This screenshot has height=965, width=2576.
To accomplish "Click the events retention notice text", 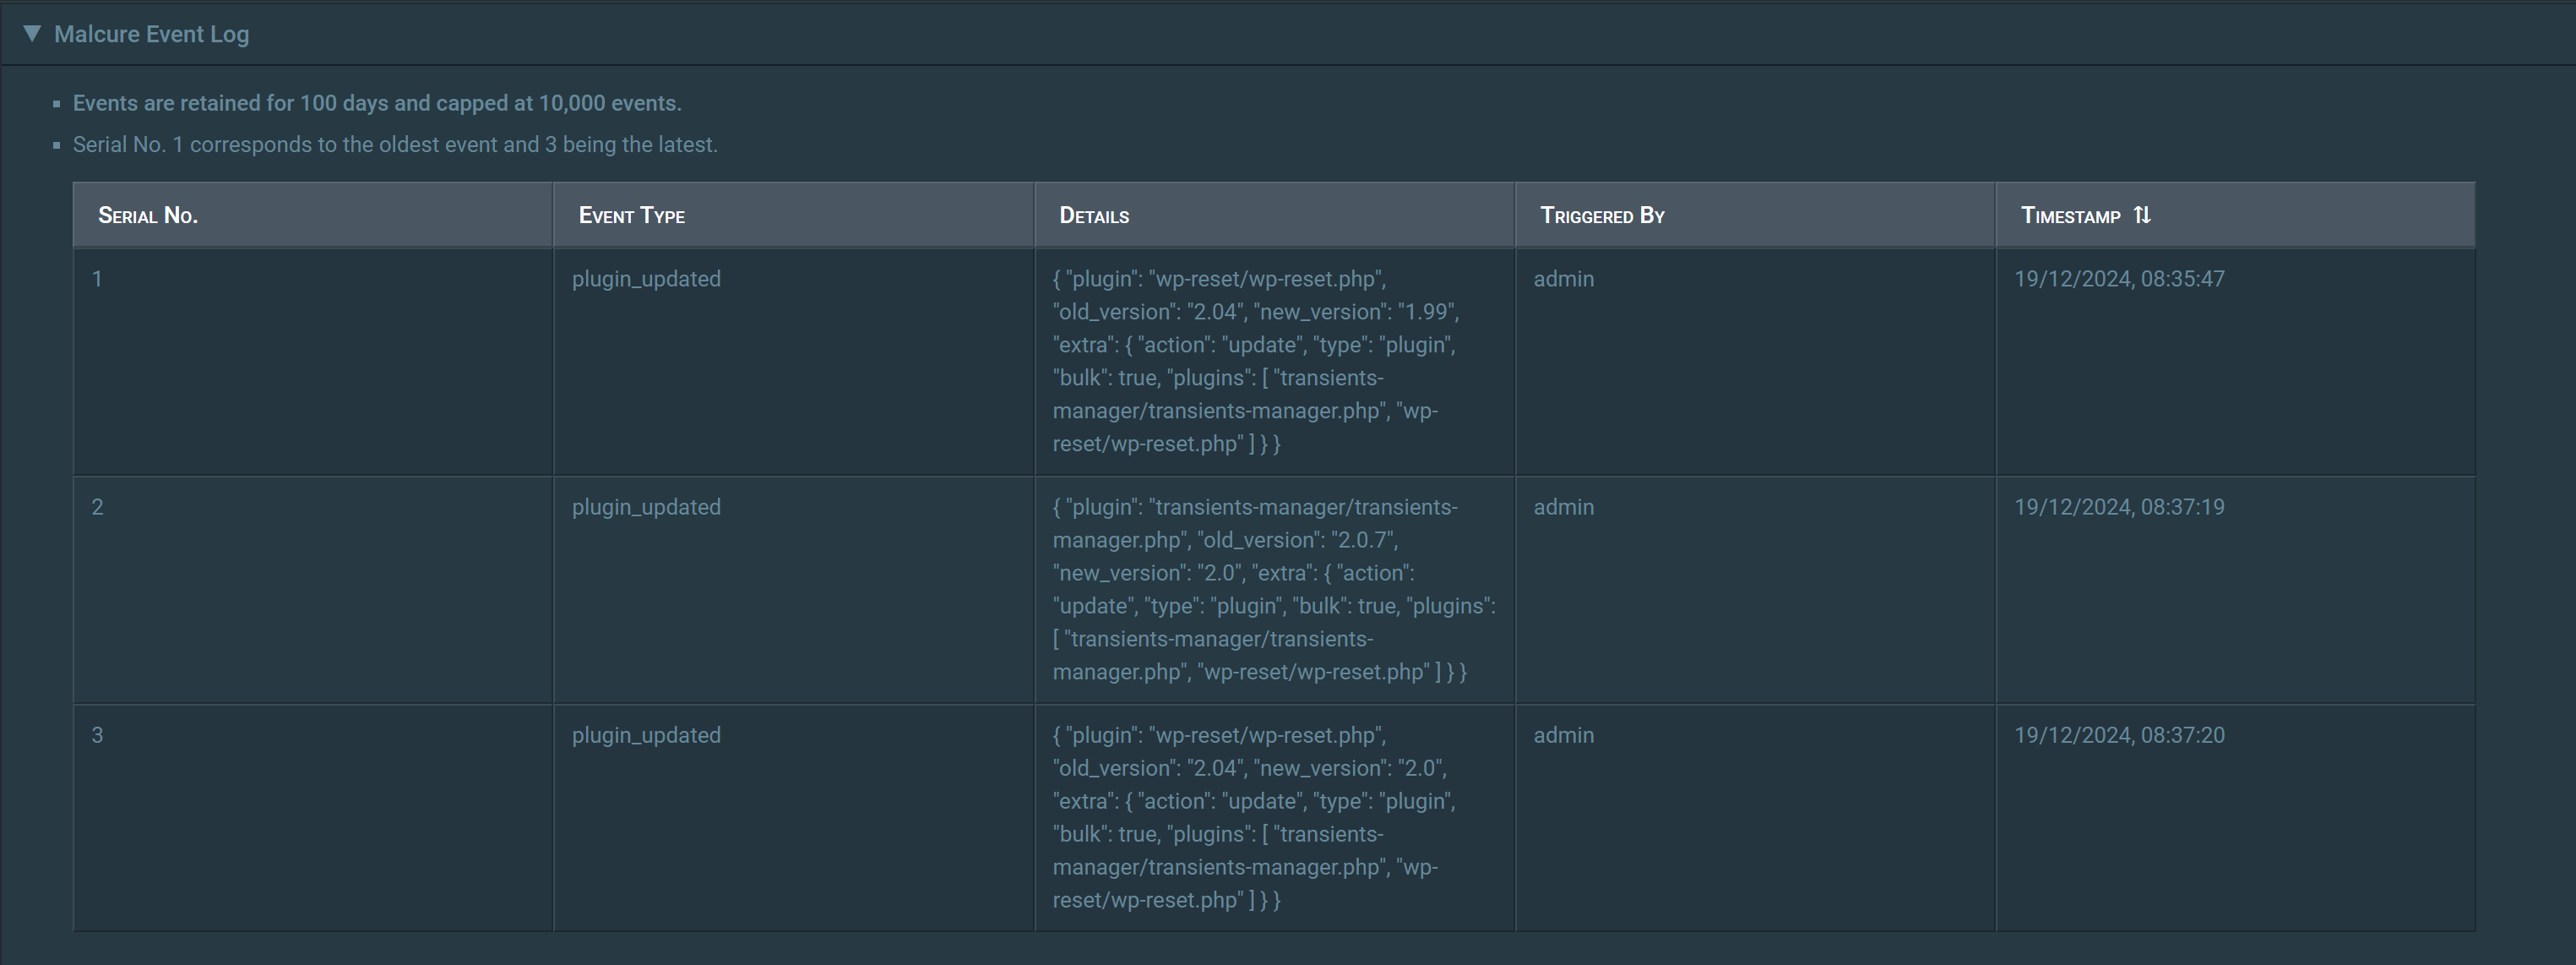I will 377,103.
